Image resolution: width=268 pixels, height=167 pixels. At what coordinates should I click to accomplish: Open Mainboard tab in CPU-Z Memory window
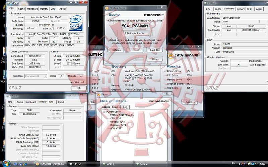(31, 102)
